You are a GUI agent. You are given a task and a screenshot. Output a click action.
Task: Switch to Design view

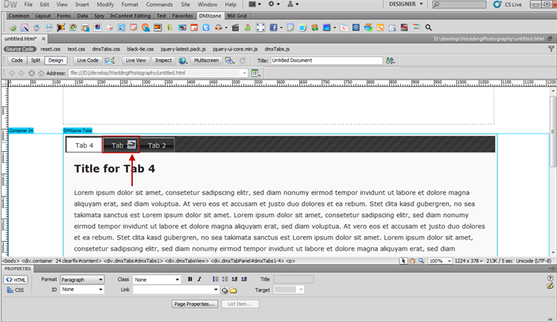coord(55,60)
